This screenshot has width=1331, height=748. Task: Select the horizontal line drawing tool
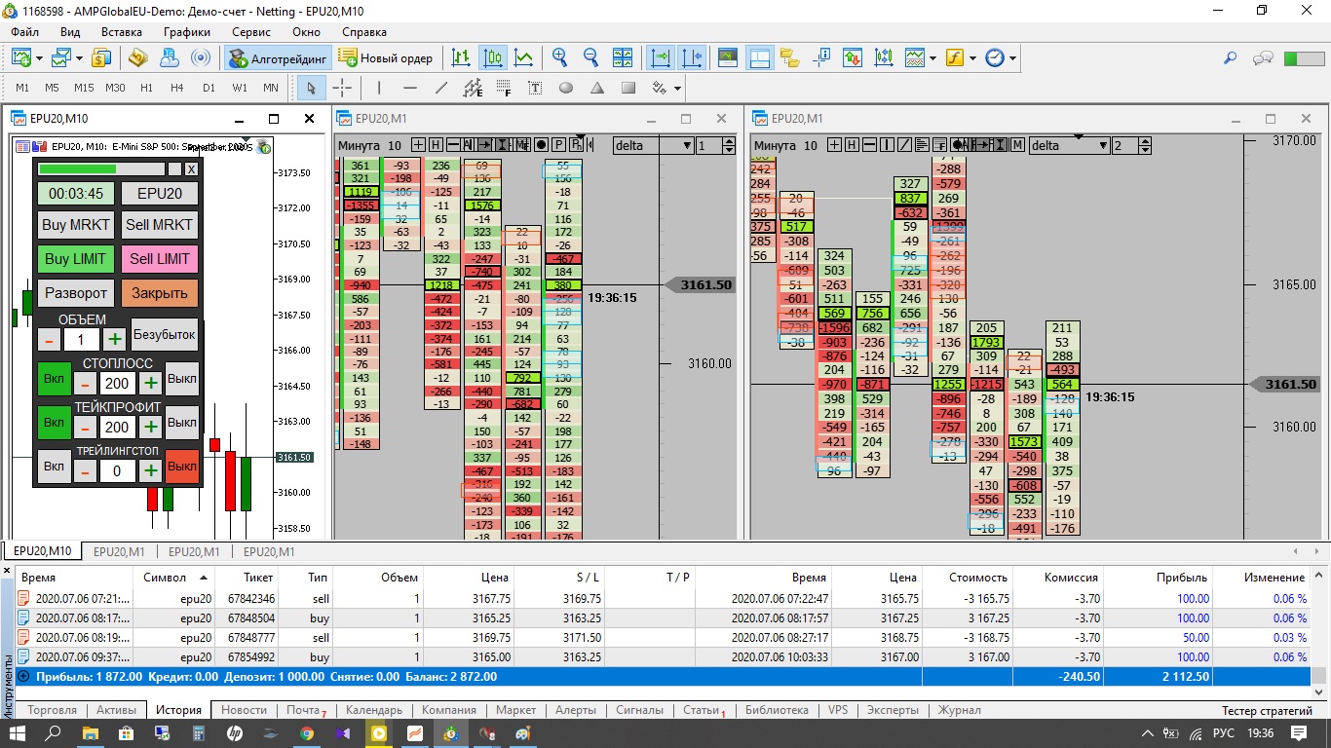(410, 88)
